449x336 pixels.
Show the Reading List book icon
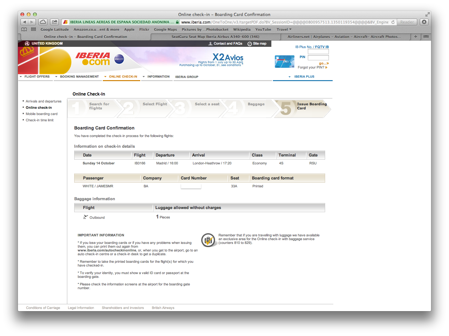click(24, 30)
